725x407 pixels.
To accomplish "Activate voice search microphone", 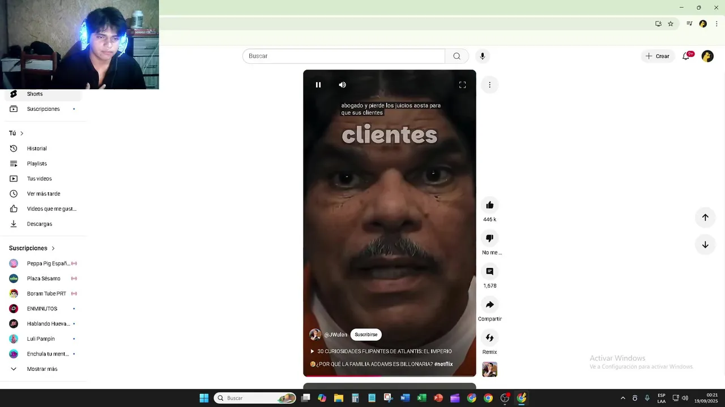I will 483,56.
